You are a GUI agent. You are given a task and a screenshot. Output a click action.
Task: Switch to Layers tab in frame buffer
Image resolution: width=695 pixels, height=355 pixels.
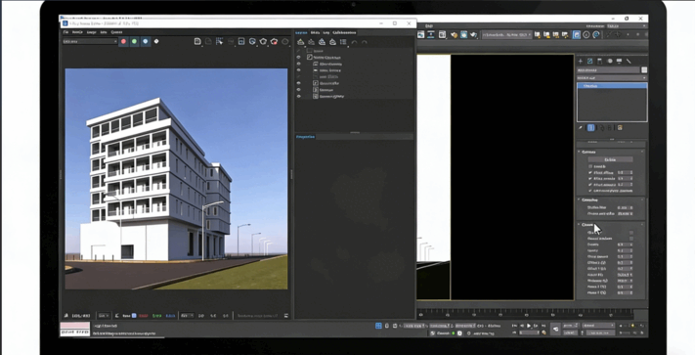tap(301, 32)
